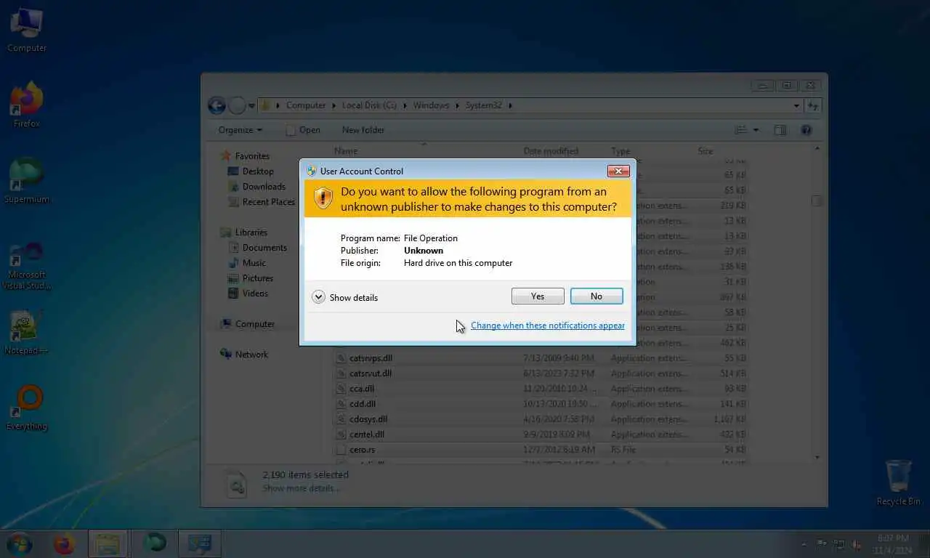930x558 pixels.
Task: Click the Microsoft Visual Studio desktop icon
Action: (27, 265)
